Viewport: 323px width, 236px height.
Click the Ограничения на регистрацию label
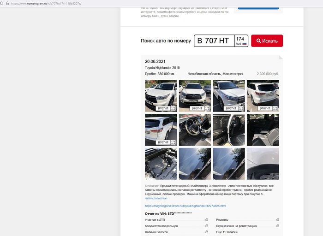tap(236, 226)
